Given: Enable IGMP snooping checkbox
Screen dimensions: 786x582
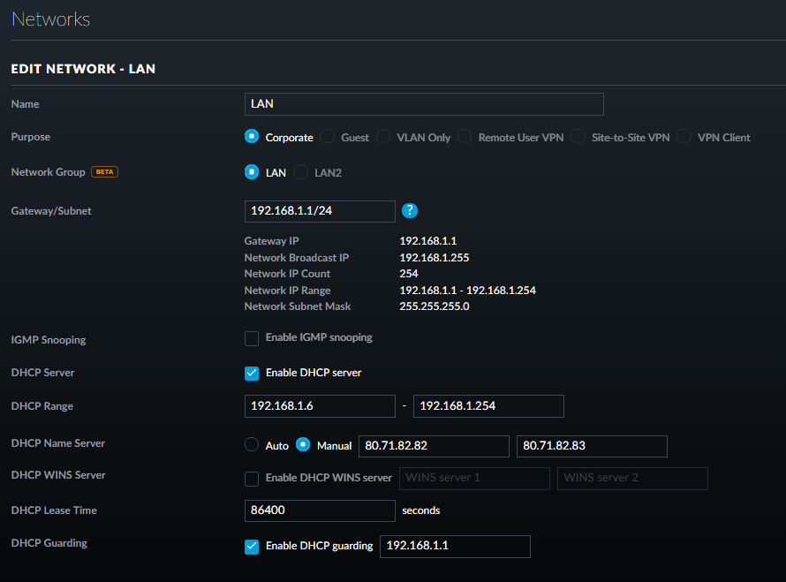Looking at the screenshot, I should pyautogui.click(x=252, y=337).
